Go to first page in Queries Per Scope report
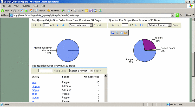 pos(113,25)
